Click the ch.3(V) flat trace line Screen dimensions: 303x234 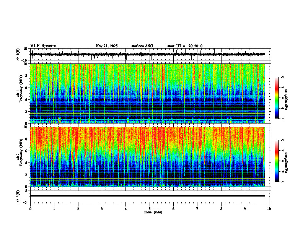click(147, 196)
